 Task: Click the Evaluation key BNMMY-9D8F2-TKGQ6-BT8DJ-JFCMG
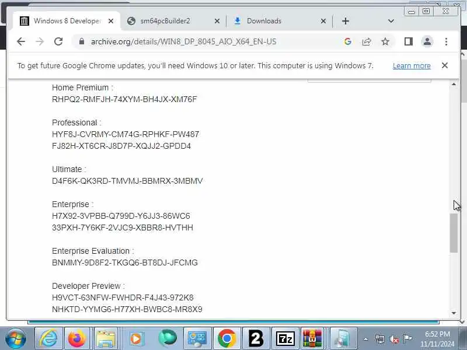125,262
